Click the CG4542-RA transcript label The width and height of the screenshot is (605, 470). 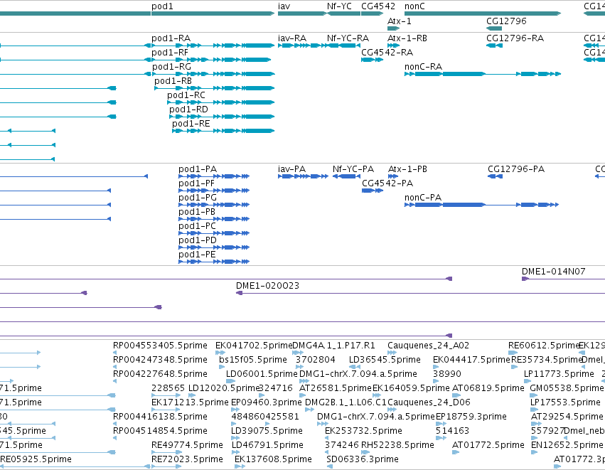[387, 53]
